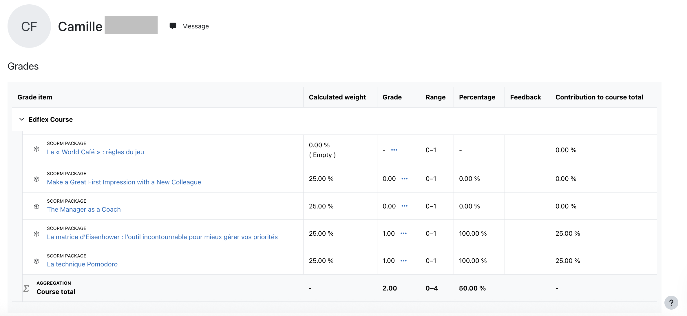Viewport: 687px width, 316px height.
Task: Click the SCORM icon for La technique Pomodoro
Action: 36,261
